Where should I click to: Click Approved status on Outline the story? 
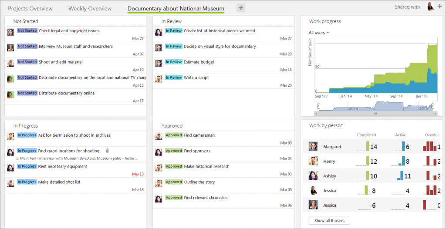click(174, 182)
